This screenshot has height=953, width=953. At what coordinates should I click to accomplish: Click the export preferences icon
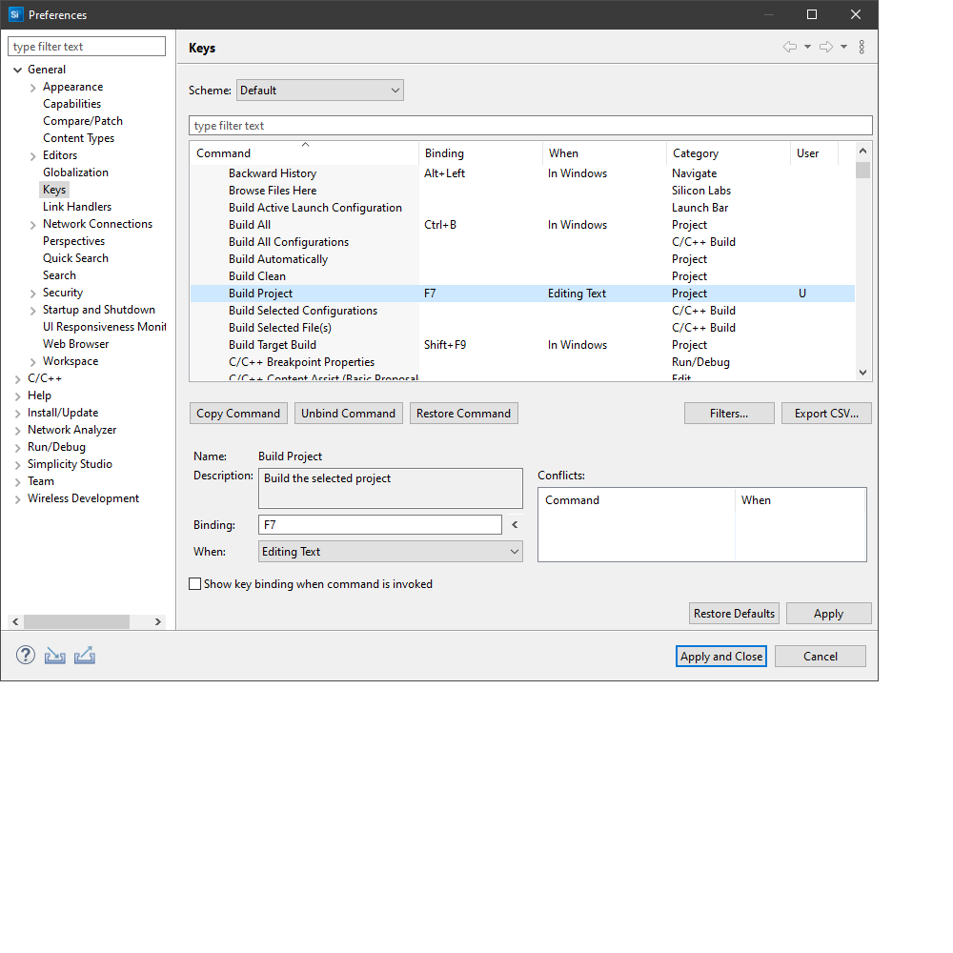tap(85, 656)
